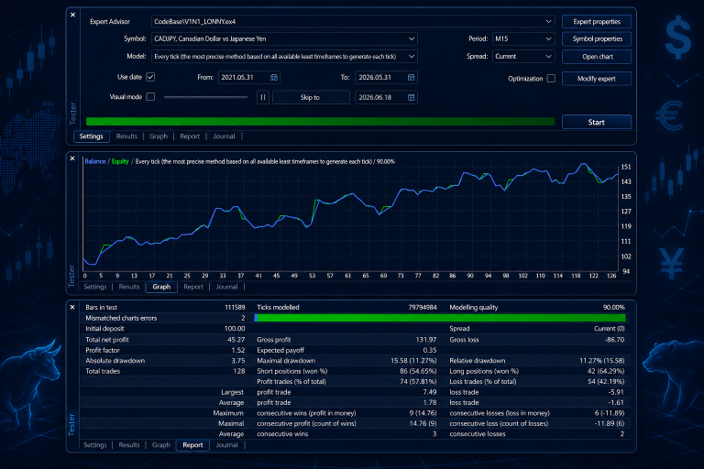Screen dimensions: 704x469
Task: Click the pause button beside visual mode slider
Action: [x=263, y=97]
